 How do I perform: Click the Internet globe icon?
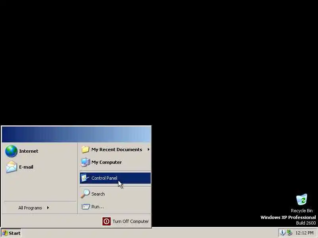point(12,151)
